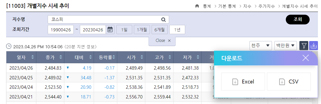This screenshot has height=104, width=321.
Task: Click closing price 2,523.50
Action: [53, 87]
